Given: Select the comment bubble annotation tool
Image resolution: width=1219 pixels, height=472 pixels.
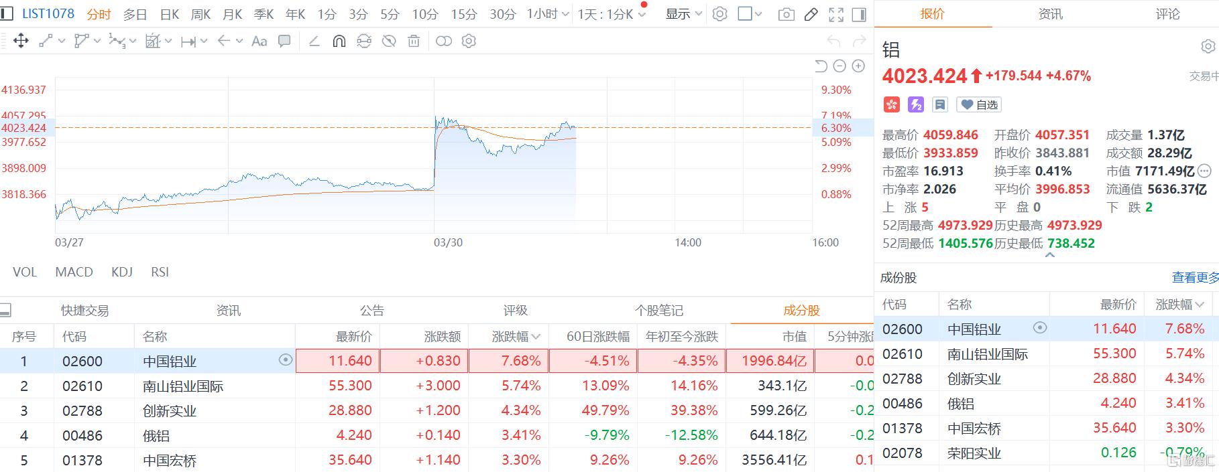Looking at the screenshot, I should [284, 42].
